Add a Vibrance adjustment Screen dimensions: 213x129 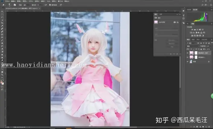pyautogui.click(x=203, y=30)
